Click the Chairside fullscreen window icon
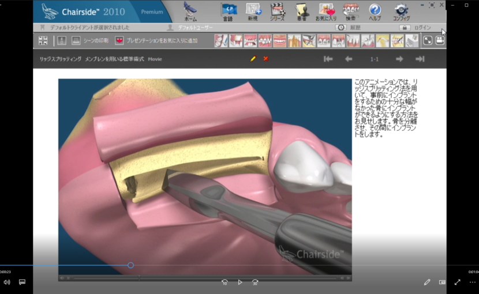Image resolution: width=479 pixels, height=294 pixels. 432,5
